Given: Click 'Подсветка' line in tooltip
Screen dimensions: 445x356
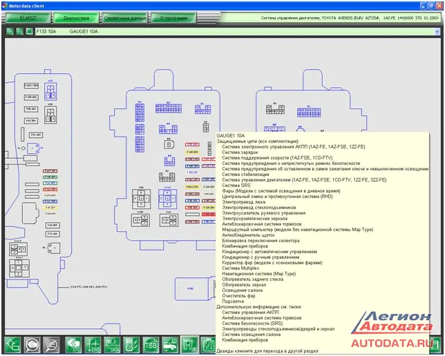Looking at the screenshot, I should [x=233, y=301].
